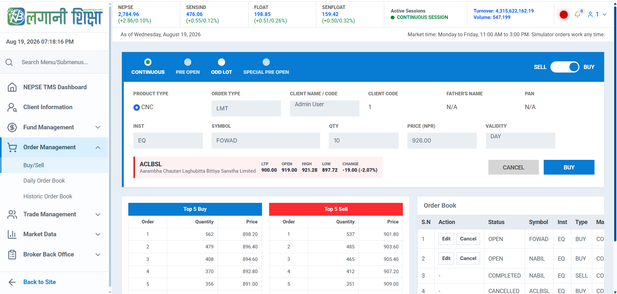
Task: Click the CANCEL order form button
Action: tap(513, 167)
